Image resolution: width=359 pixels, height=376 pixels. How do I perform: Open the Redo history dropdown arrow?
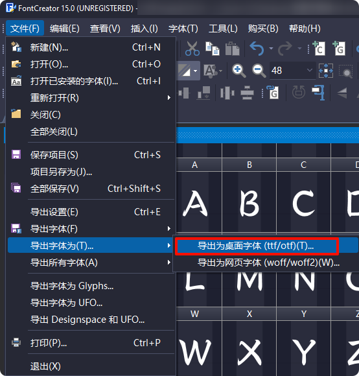(299, 49)
